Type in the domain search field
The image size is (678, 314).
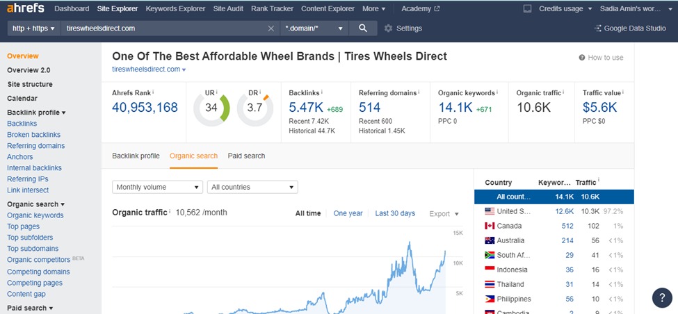[163, 28]
